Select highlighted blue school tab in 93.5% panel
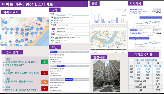164x94 pixels. coord(53,52)
